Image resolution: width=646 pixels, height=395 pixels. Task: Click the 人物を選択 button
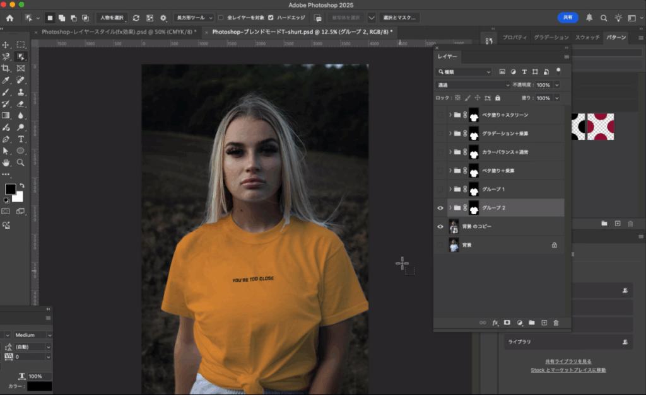coord(111,18)
